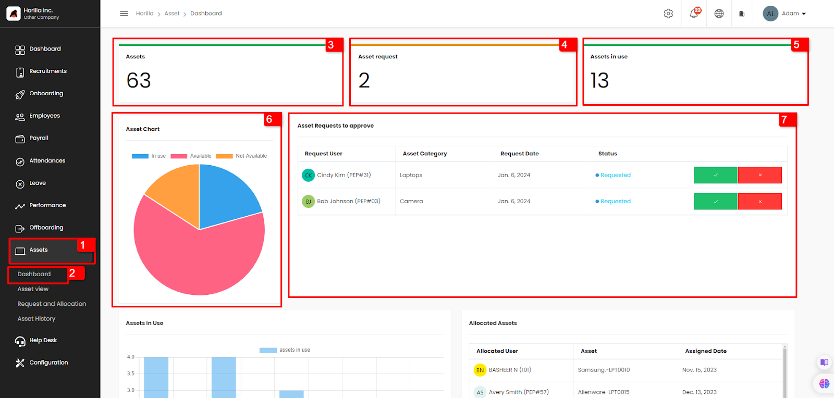Open settings via the gear icon
Image resolution: width=834 pixels, height=398 pixels.
[668, 14]
